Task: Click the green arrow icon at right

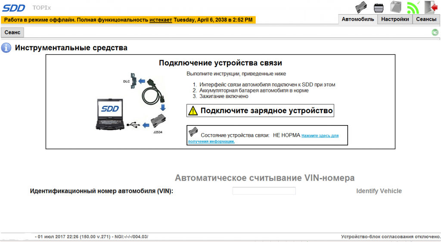Action: [x=435, y=32]
